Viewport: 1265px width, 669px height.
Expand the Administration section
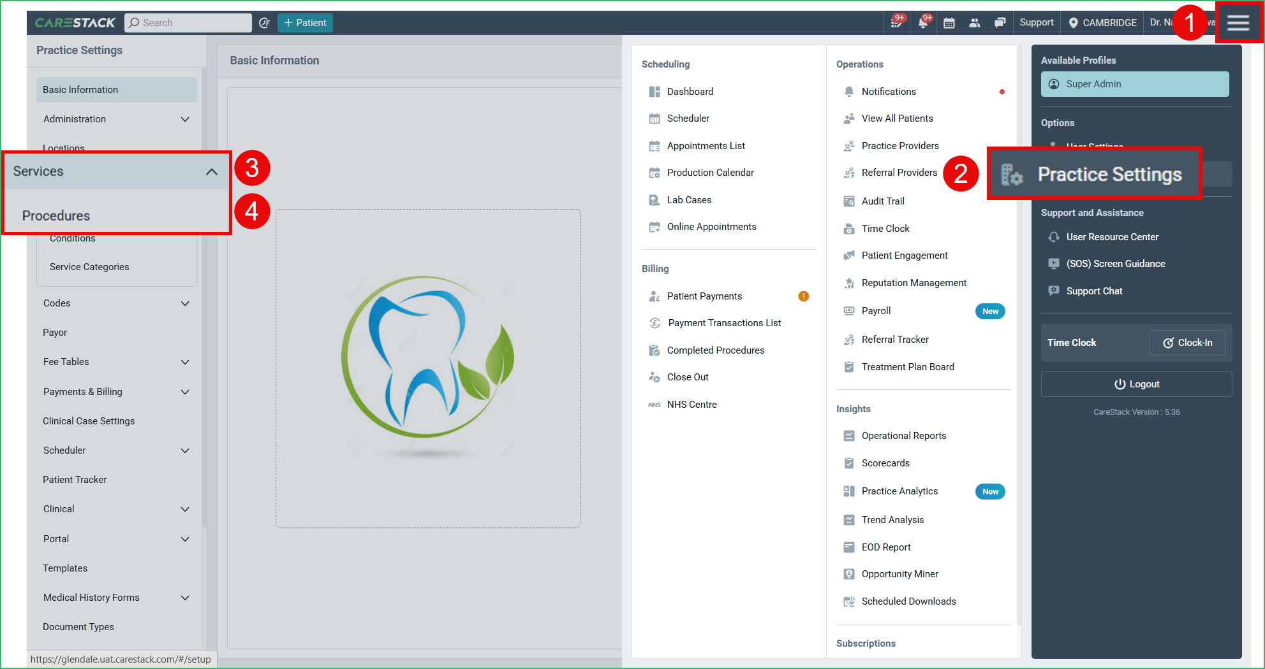185,119
